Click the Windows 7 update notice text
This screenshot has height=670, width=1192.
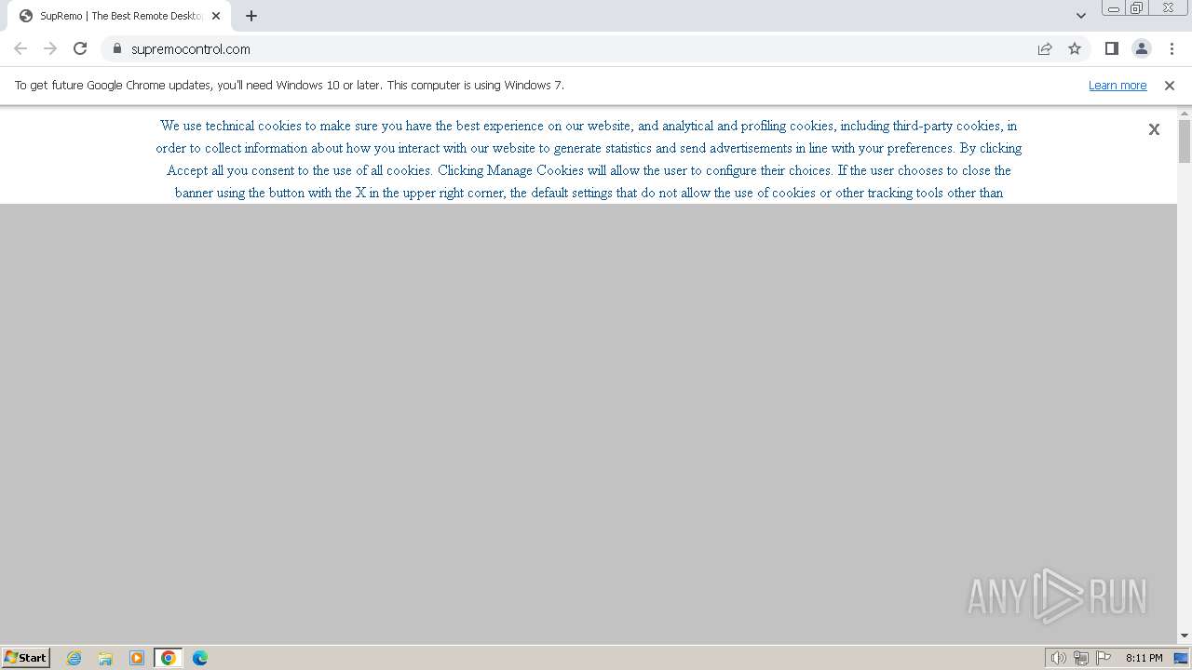click(290, 85)
